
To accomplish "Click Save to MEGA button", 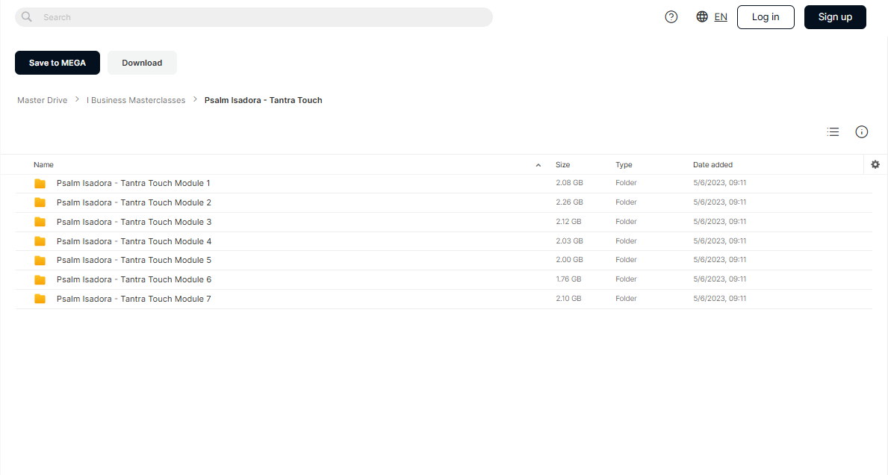I will [58, 63].
